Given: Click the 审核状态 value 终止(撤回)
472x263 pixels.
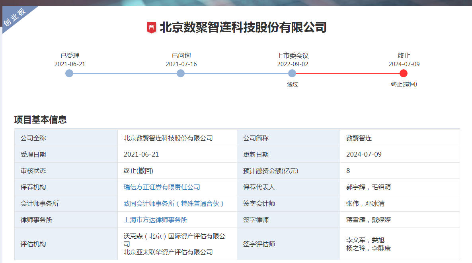Looking at the screenshot, I should coord(138,171).
